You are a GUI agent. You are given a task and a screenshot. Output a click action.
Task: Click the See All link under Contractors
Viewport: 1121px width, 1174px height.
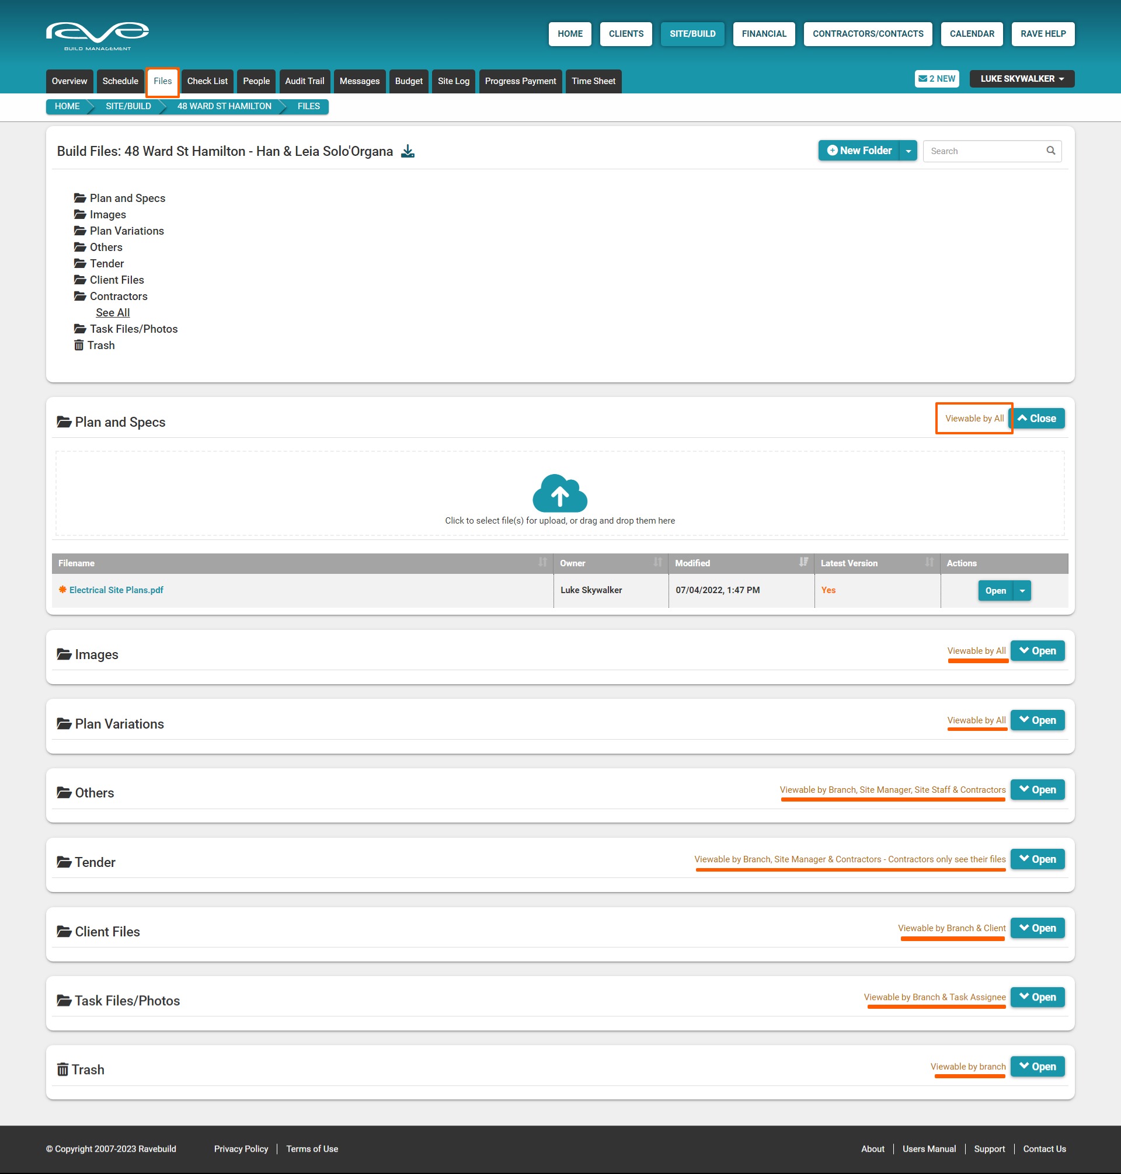(112, 312)
